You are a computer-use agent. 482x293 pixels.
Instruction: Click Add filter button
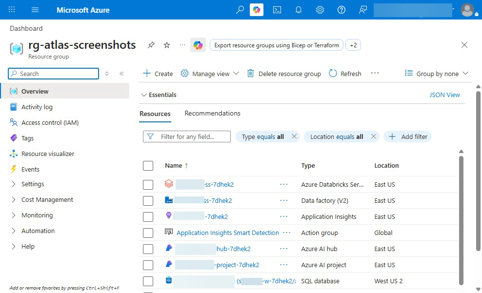pyautogui.click(x=408, y=137)
